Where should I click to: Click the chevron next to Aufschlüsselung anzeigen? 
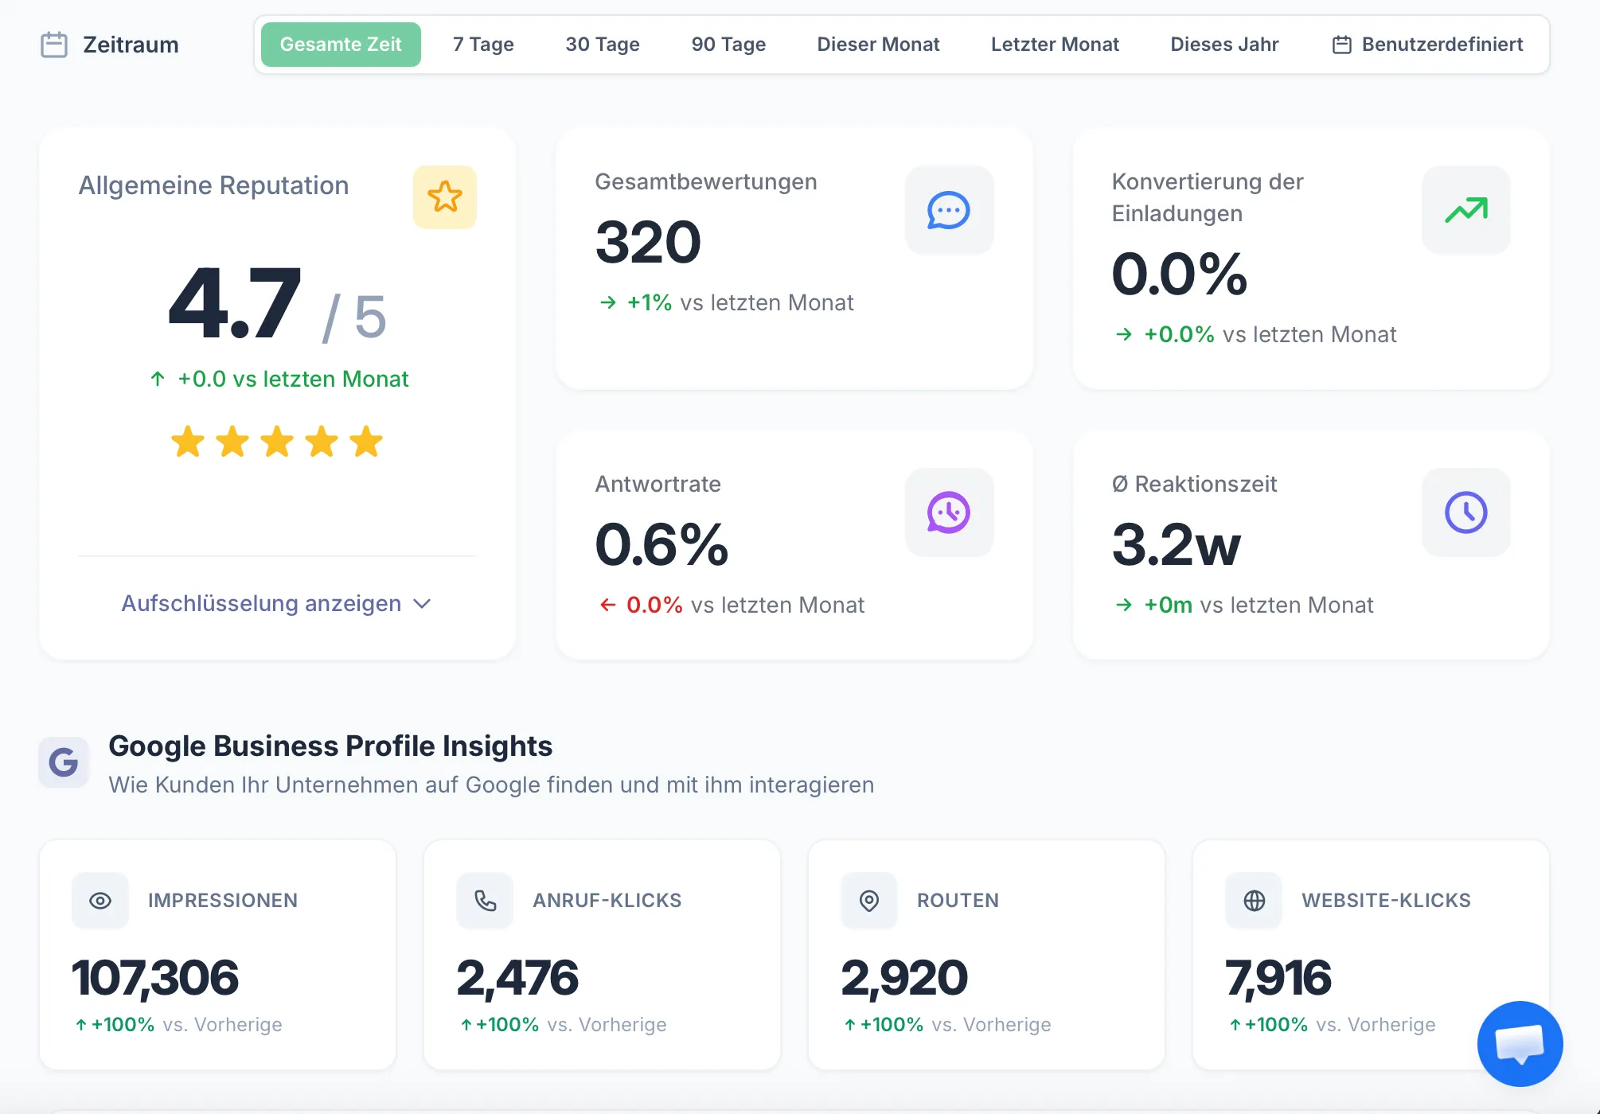pyautogui.click(x=423, y=604)
